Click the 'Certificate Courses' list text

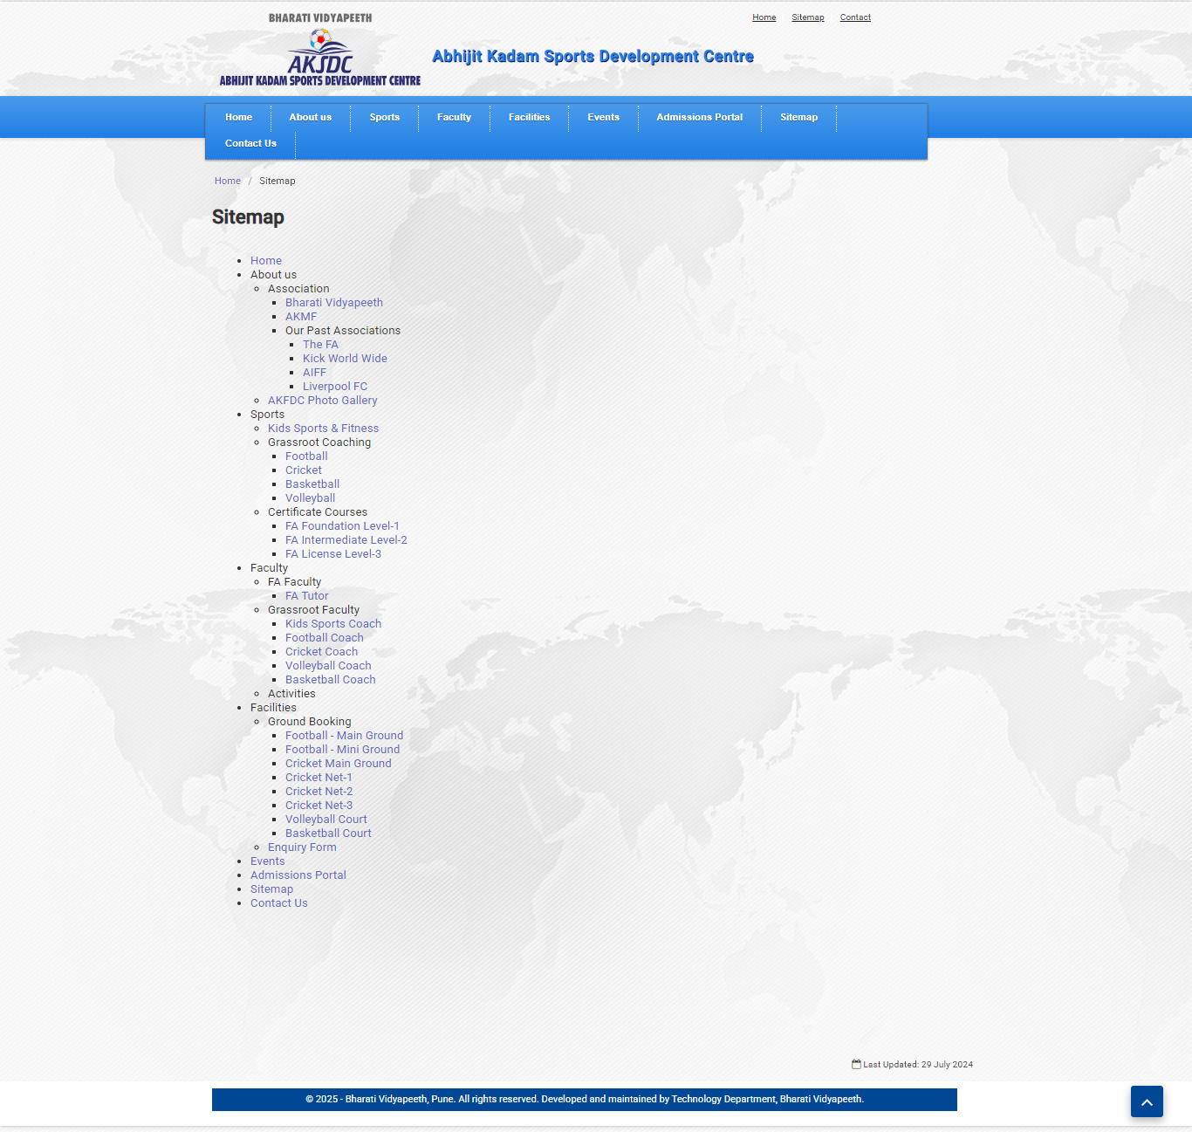[318, 512]
